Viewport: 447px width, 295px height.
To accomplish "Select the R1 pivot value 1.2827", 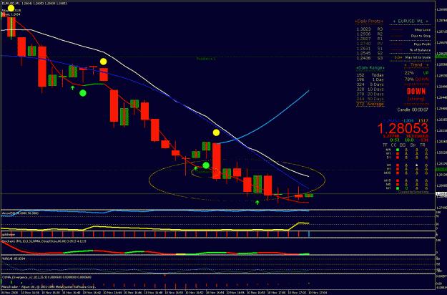I will [363, 39].
